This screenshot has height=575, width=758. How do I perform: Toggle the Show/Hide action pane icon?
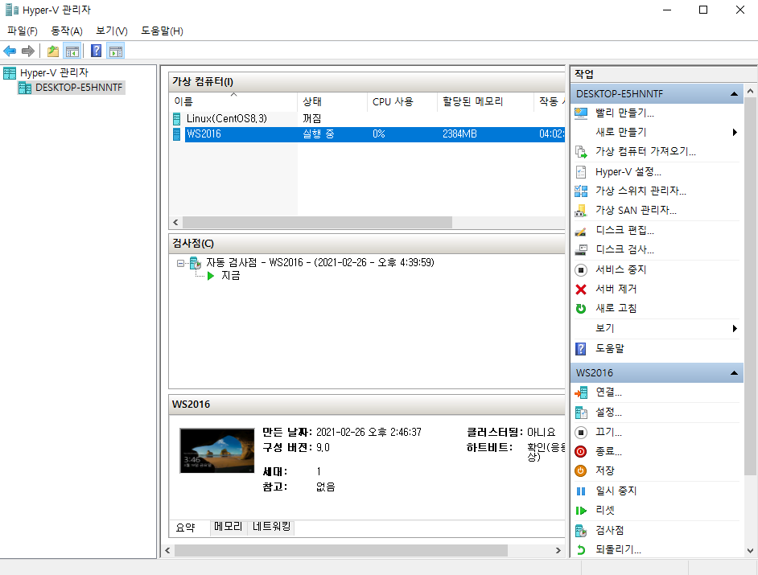pyautogui.click(x=116, y=51)
